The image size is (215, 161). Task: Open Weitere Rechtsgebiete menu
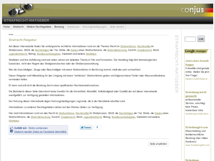click(x=39, y=27)
